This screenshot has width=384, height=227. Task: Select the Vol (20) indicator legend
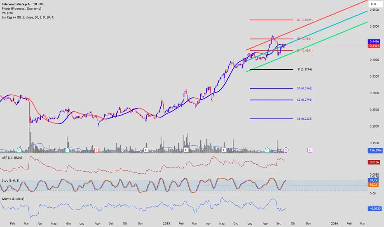[7, 13]
